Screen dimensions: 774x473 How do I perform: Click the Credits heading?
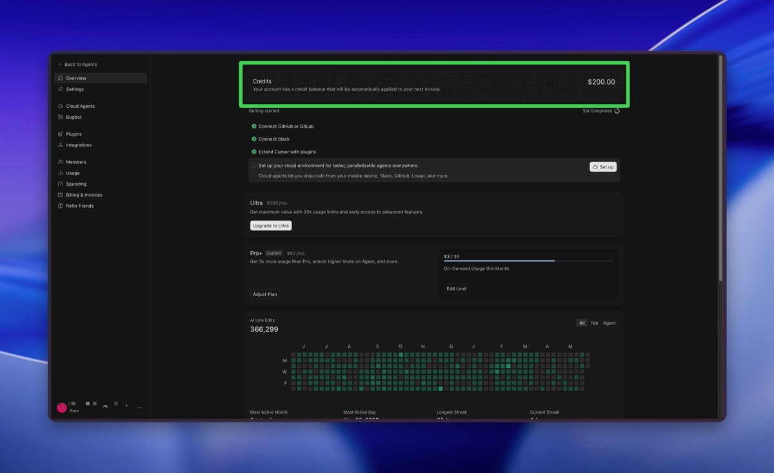pyautogui.click(x=262, y=81)
